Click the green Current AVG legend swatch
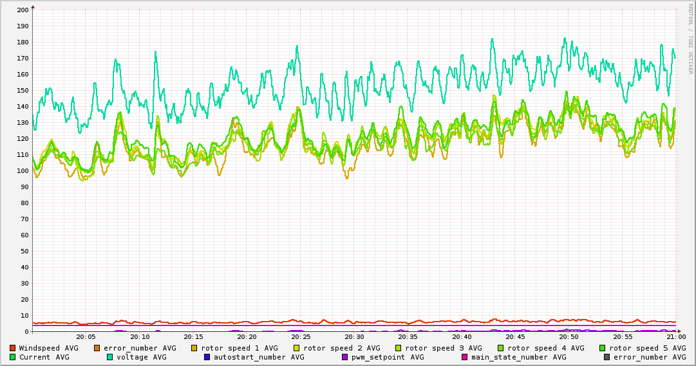696x366 pixels. coord(12,357)
